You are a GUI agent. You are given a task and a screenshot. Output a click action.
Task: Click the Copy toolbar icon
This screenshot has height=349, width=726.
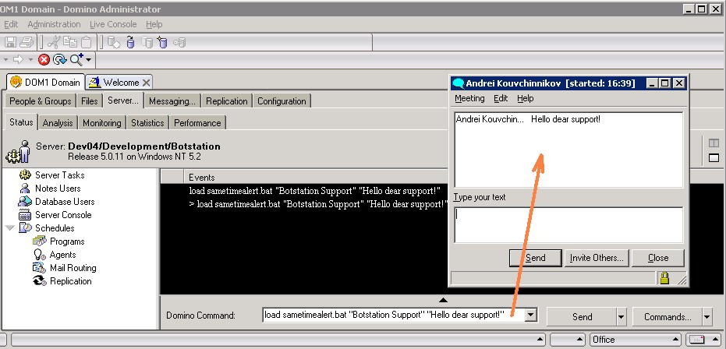tap(70, 42)
